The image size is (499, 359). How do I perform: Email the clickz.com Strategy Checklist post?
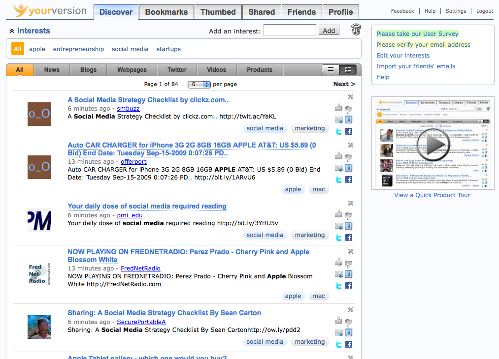(339, 120)
